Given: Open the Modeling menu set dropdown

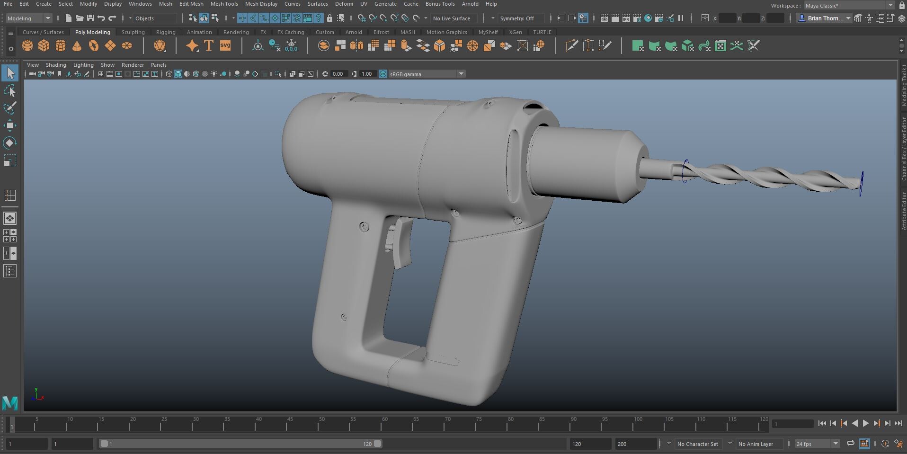Looking at the screenshot, I should coord(28,18).
